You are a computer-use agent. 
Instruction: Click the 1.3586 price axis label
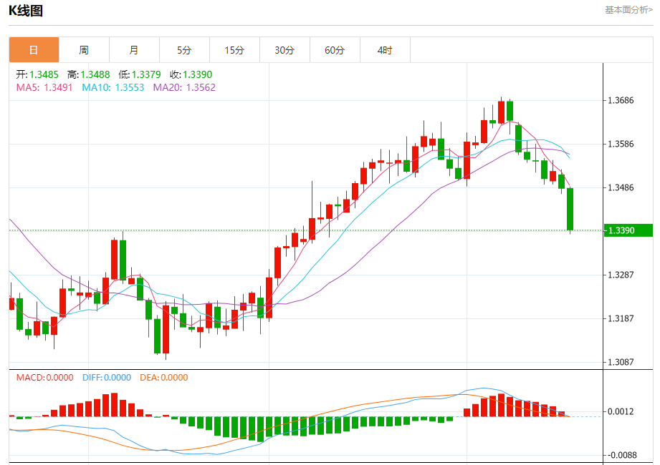click(621, 144)
